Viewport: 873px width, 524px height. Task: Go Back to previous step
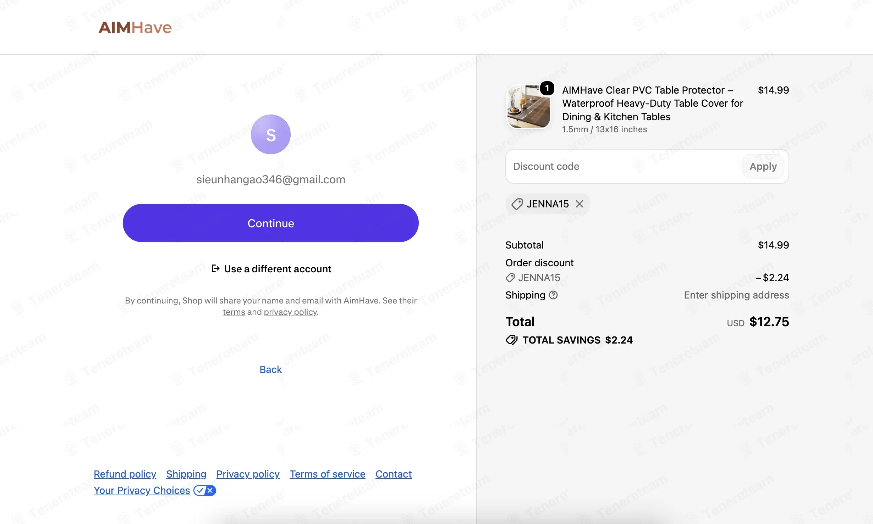click(x=271, y=369)
